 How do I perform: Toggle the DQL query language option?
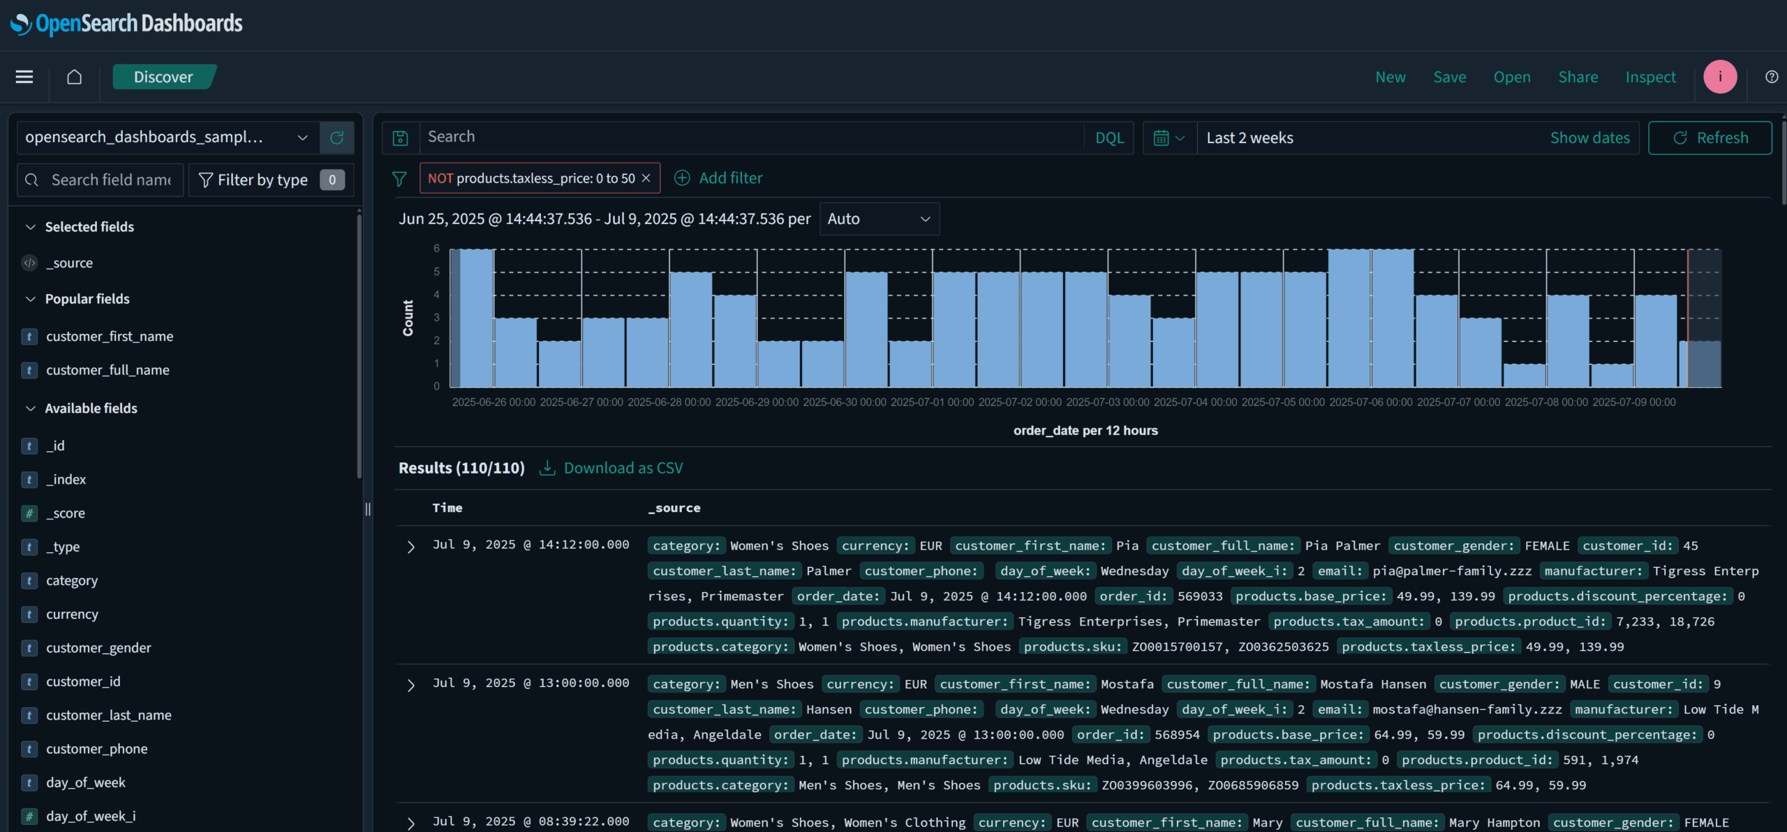click(1109, 137)
